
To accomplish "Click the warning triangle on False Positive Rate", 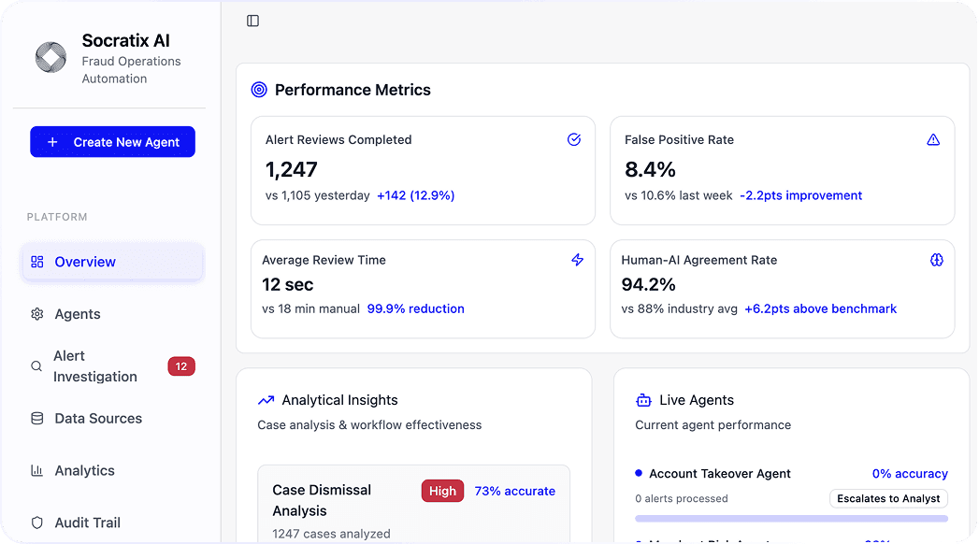I will point(933,139).
